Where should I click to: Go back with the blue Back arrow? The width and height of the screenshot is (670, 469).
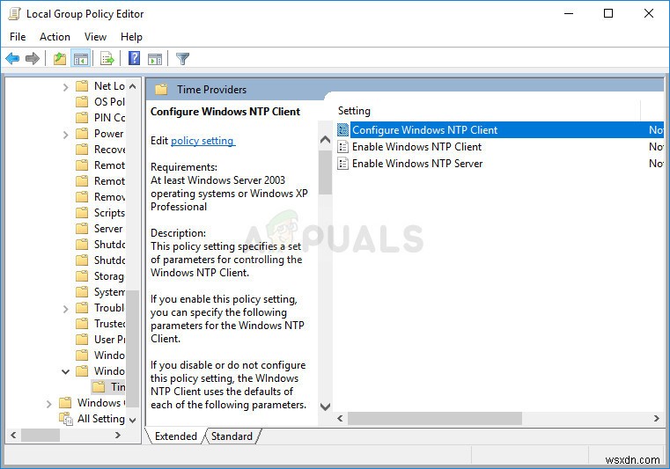click(x=12, y=58)
